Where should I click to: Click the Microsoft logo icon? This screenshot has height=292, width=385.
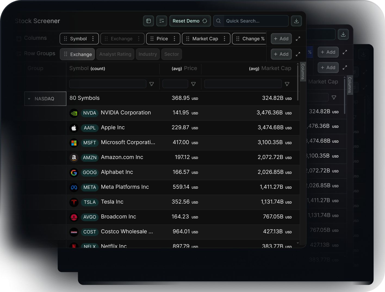[x=74, y=143]
